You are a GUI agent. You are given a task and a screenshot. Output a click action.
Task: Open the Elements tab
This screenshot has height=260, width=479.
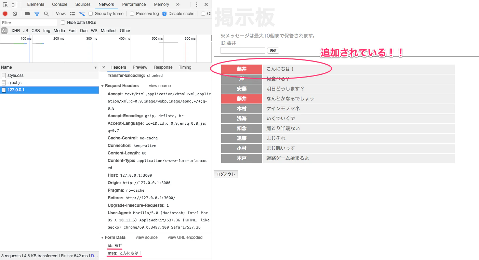point(36,4)
